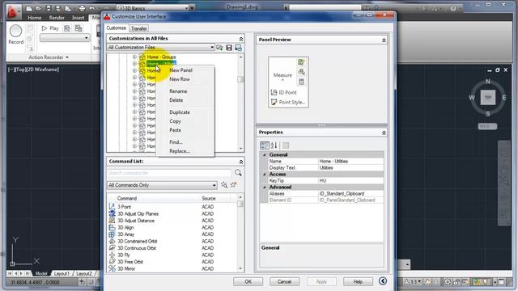Open the Render ribbon tab in AutoCAD
518x291 pixels.
click(x=57, y=18)
